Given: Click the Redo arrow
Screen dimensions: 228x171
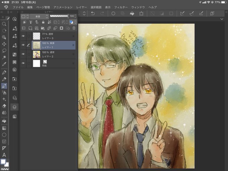Looking at the screenshot, I should pyautogui.click(x=102, y=13).
